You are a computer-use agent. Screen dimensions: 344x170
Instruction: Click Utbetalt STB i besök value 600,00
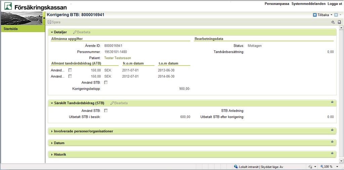(x=185, y=117)
